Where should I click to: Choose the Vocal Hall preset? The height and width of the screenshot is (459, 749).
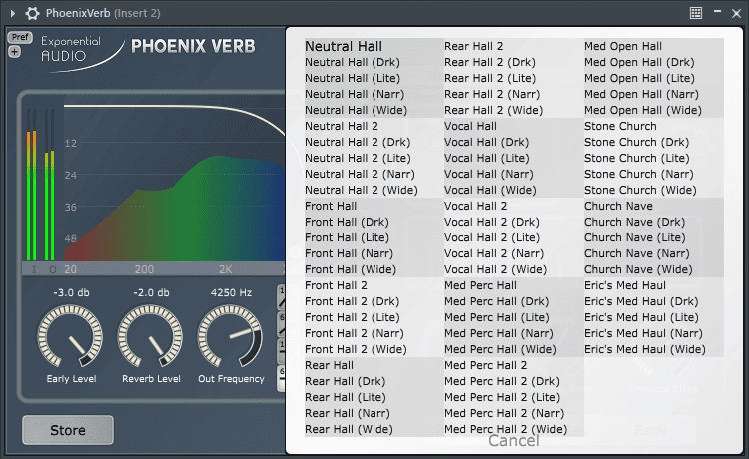471,126
